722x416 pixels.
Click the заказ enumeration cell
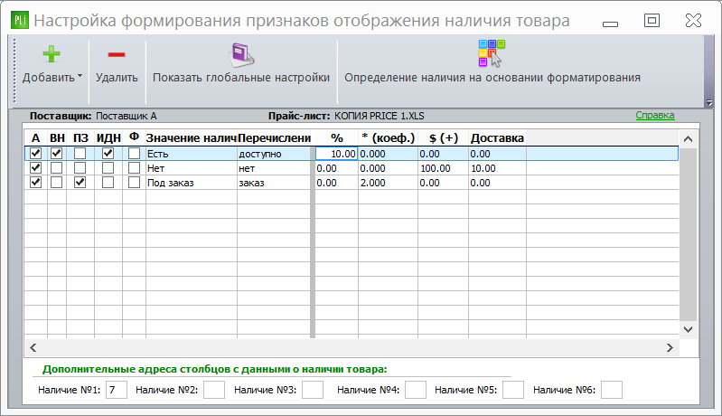(x=274, y=183)
